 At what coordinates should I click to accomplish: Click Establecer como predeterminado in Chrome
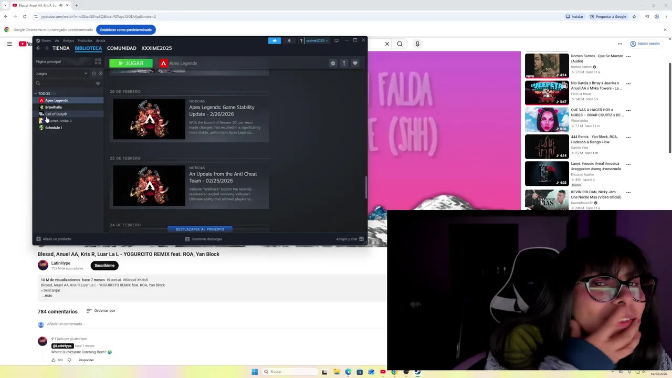[x=126, y=30]
